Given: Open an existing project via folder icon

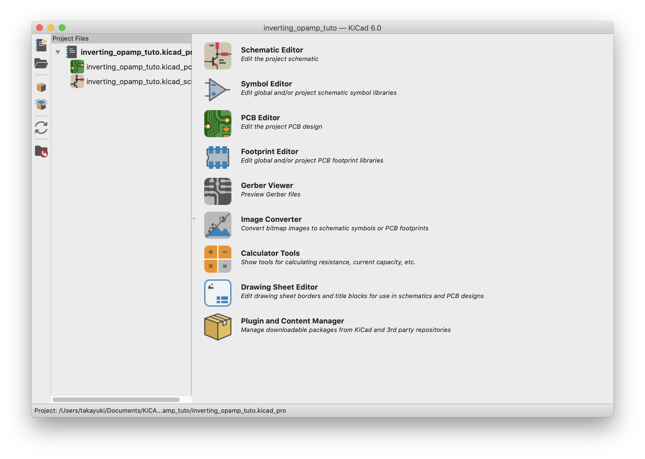Looking at the screenshot, I should click(x=41, y=64).
